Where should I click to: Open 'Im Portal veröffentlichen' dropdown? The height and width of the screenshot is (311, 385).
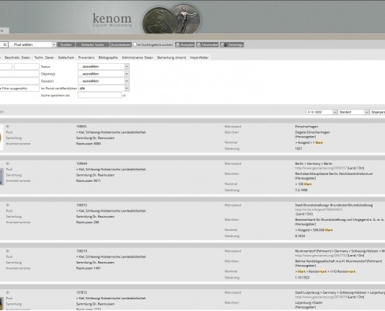pos(103,89)
